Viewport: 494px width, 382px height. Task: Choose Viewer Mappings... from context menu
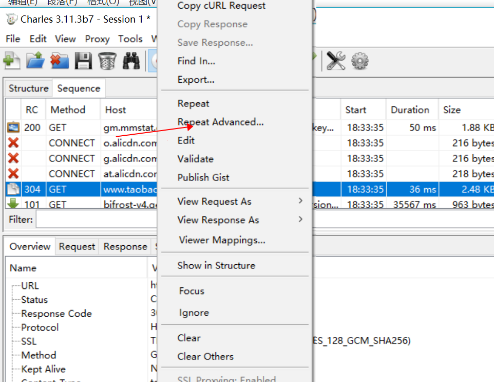pos(222,241)
